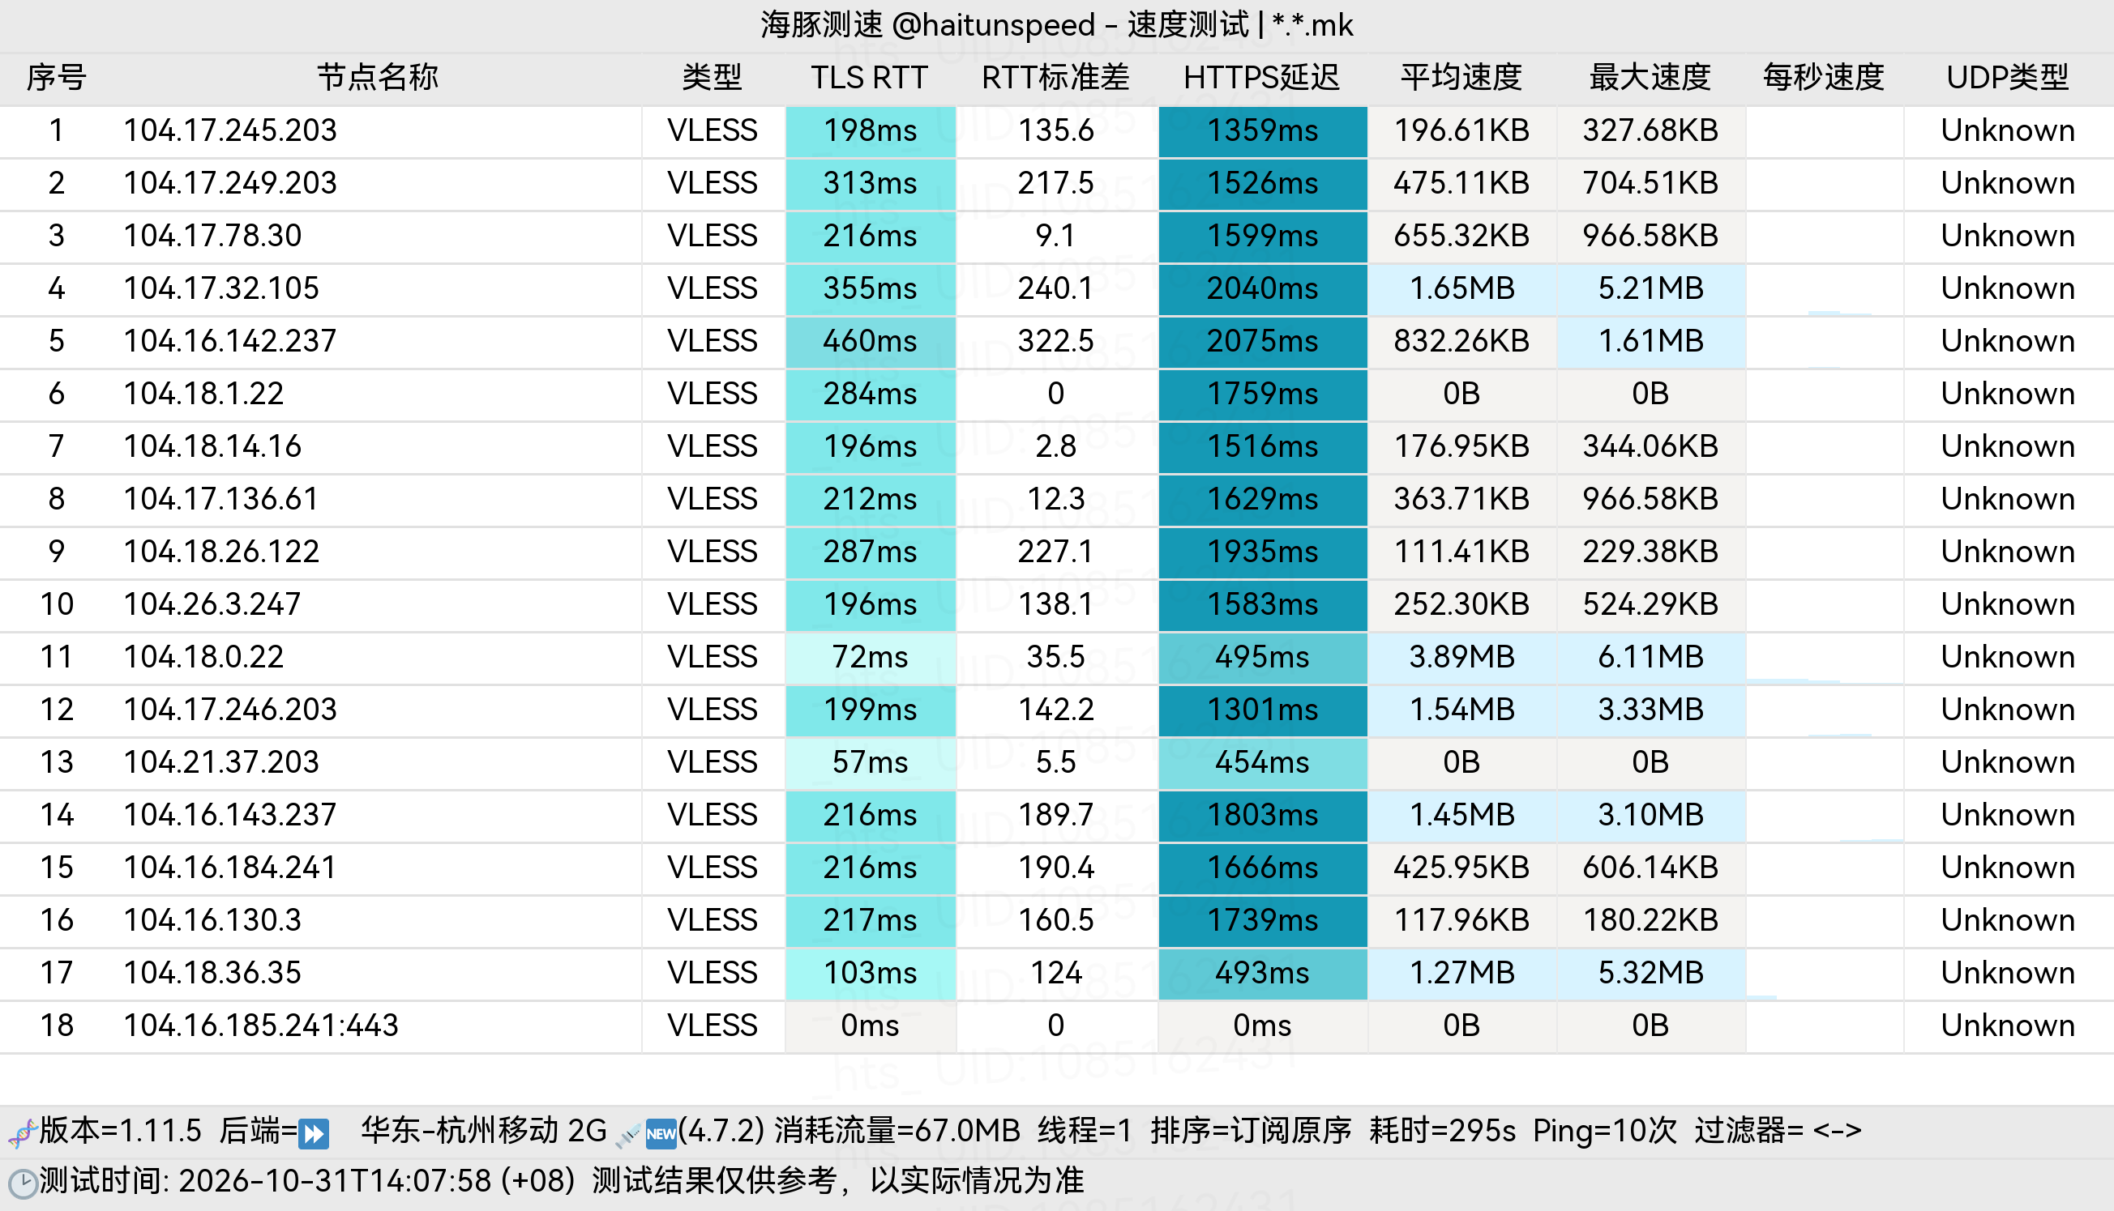
Task: Select node name 104.17.245.203
Action: pyautogui.click(x=229, y=130)
